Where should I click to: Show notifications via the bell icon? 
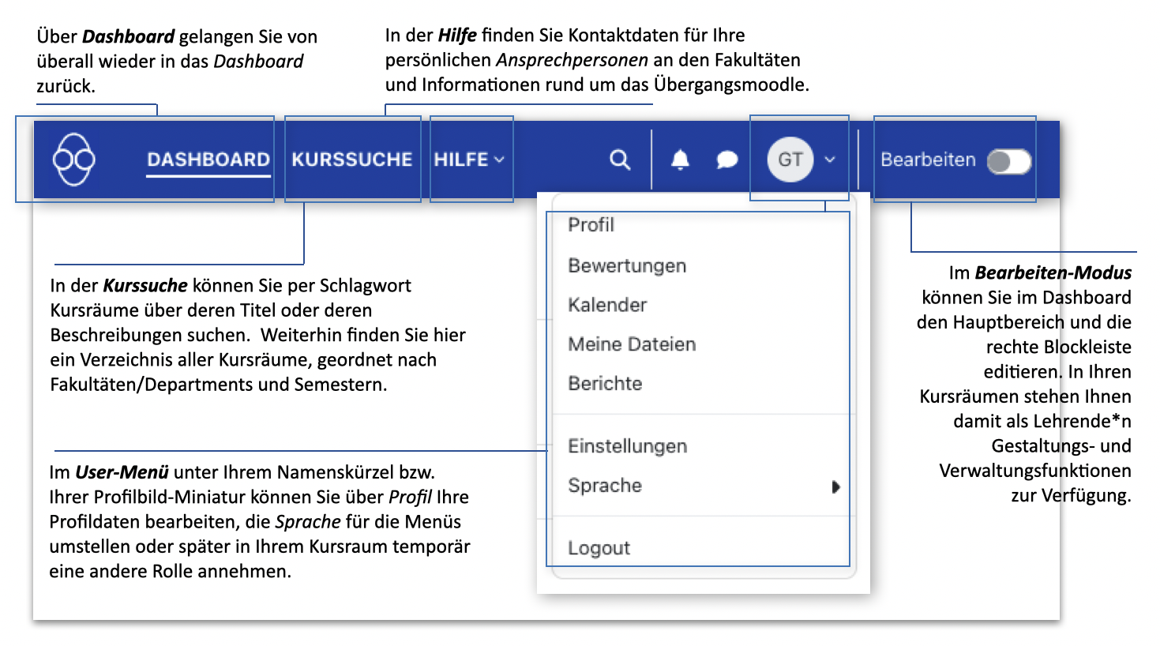tap(680, 160)
